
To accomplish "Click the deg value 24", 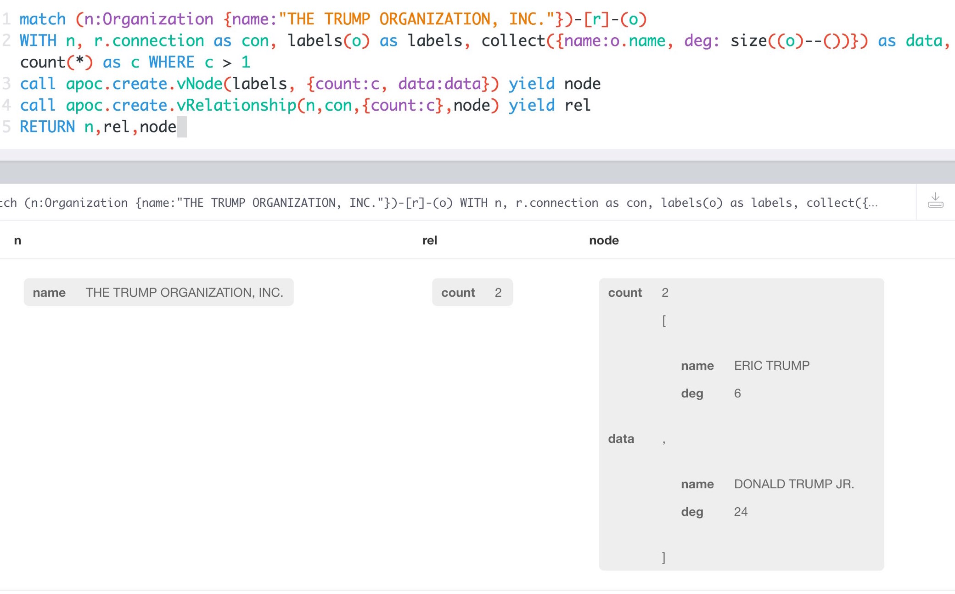I will (x=741, y=512).
